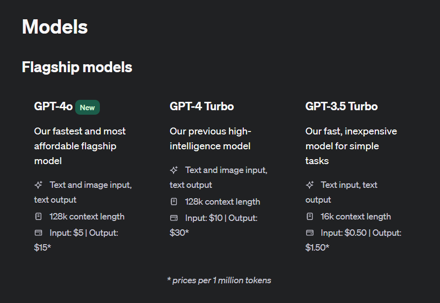The image size is (440, 303).
Task: Click the context length icon for GPT-3.5 Turbo
Action: point(309,216)
